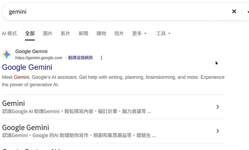The image size is (249, 150).
Task: Switch to the 購物 tab
Action: pos(101,33)
